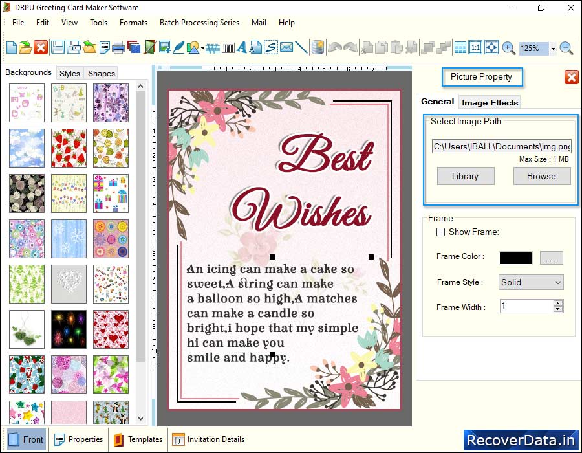This screenshot has width=582, height=453.
Task: Open the database cylinder icon
Action: [x=318, y=47]
